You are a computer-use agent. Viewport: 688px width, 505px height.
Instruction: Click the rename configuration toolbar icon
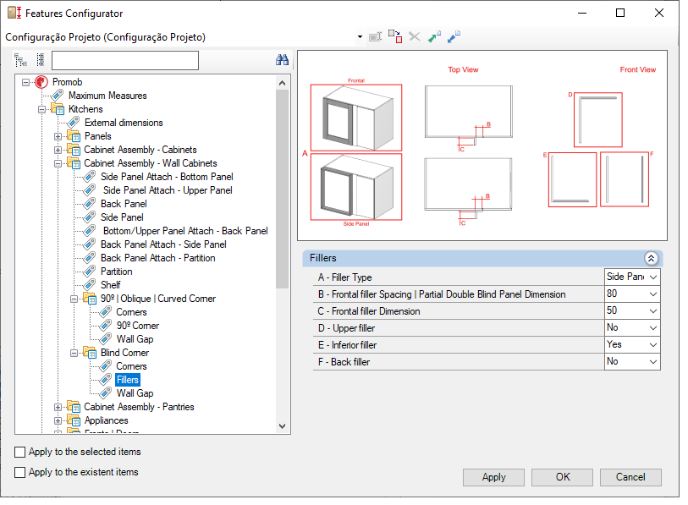tap(376, 37)
